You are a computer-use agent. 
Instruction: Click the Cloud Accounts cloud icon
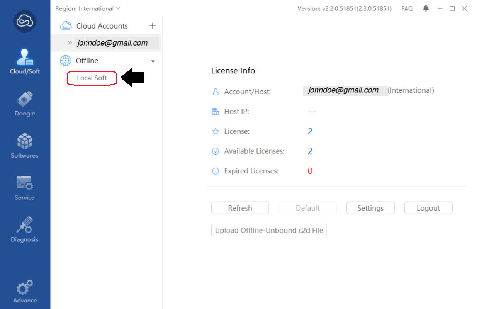click(66, 25)
